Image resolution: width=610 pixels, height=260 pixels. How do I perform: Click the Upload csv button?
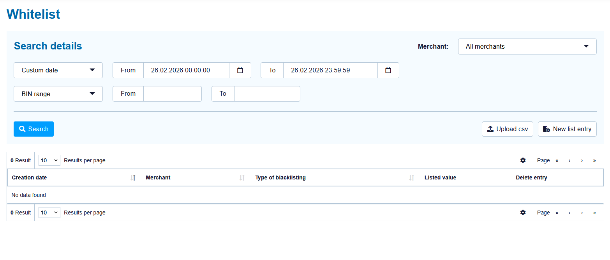point(507,129)
